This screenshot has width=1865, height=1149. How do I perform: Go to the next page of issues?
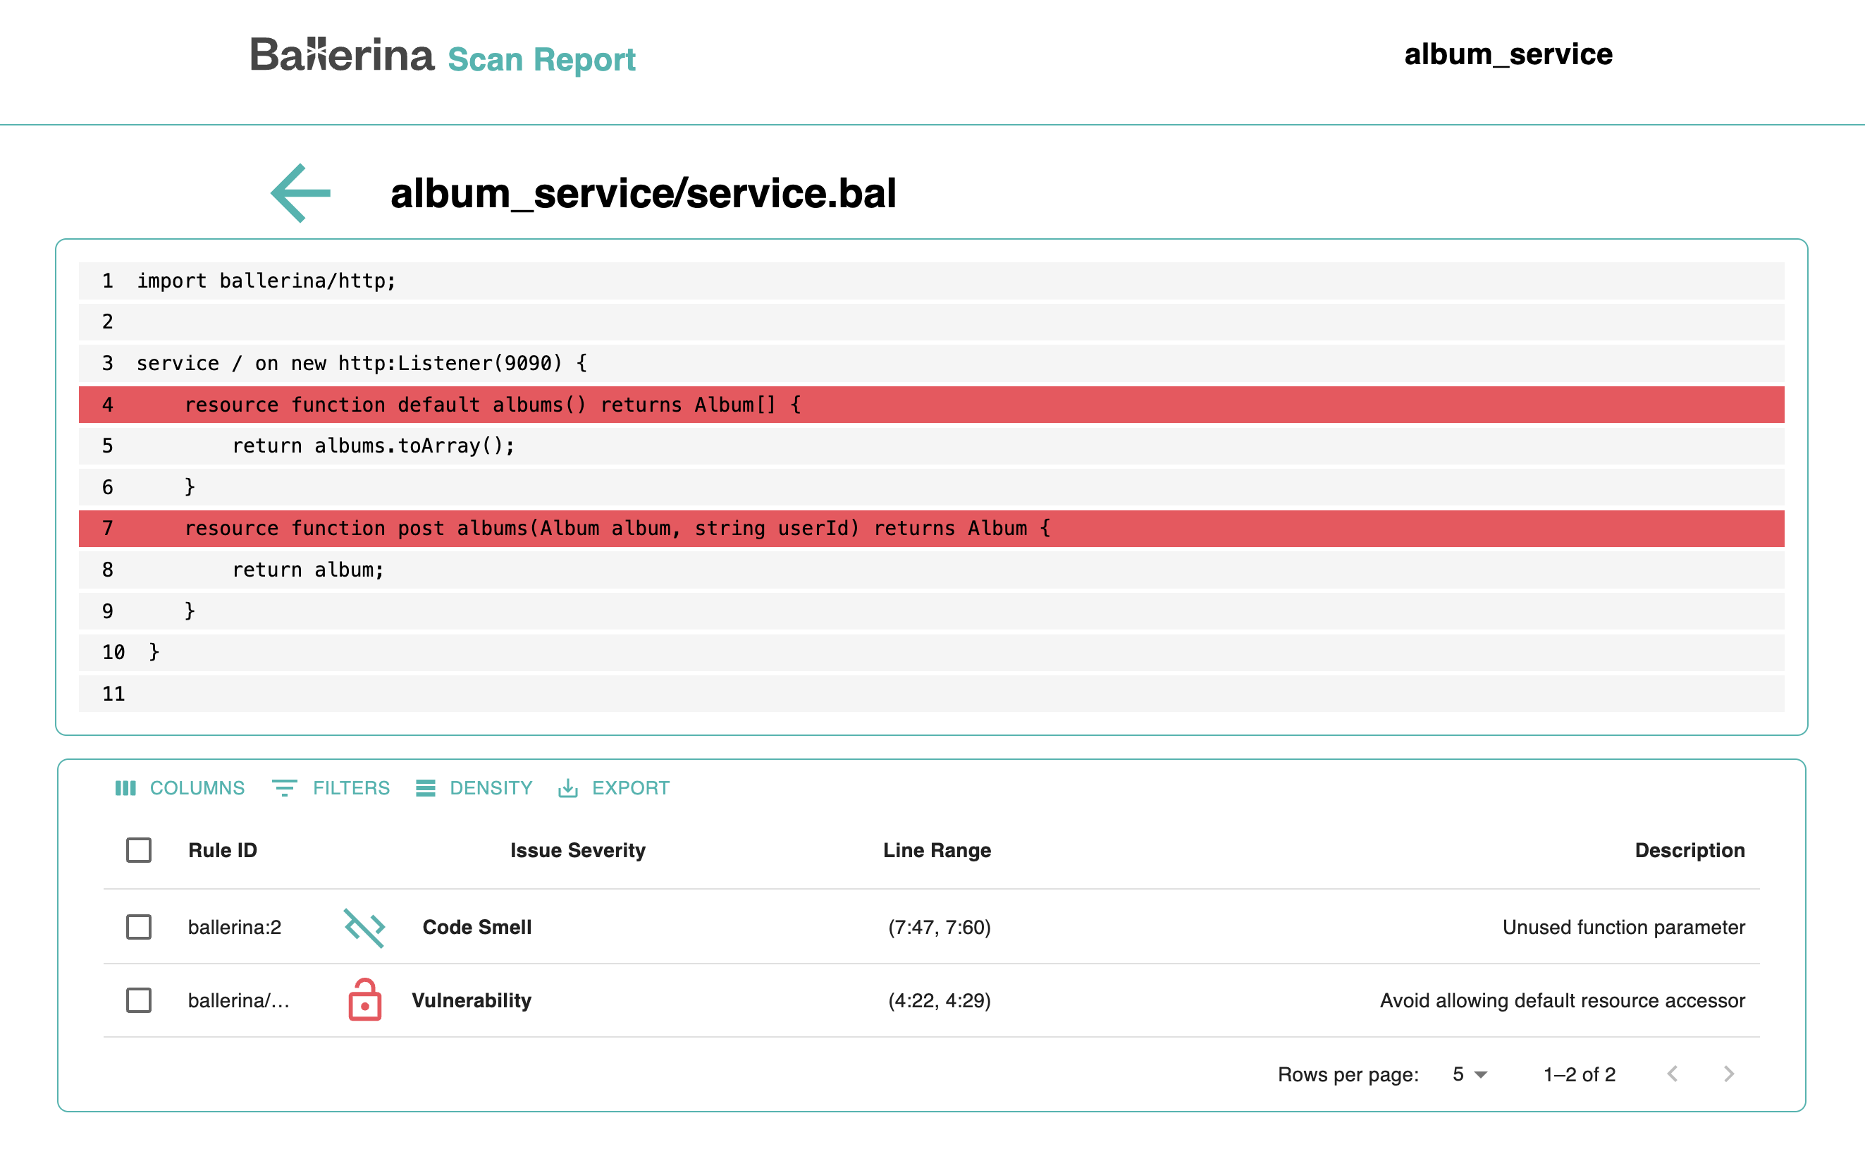tap(1729, 1074)
